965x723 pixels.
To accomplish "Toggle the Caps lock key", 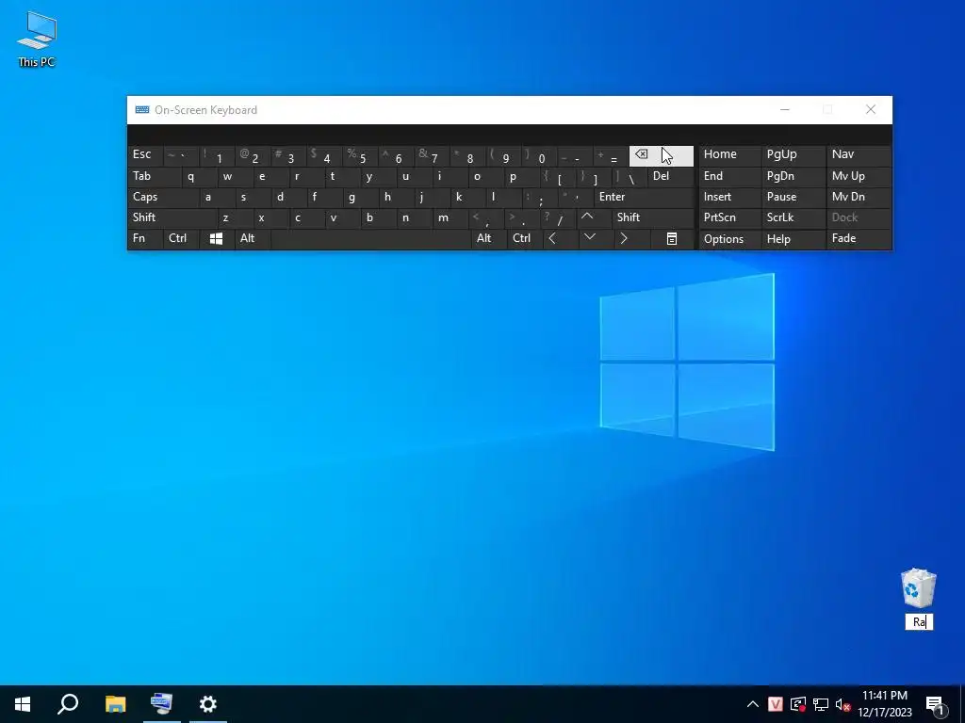I will click(164, 198).
